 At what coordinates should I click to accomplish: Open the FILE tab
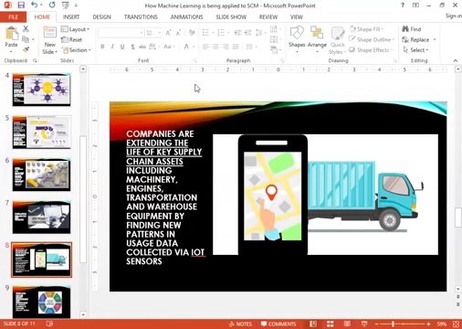tap(13, 17)
